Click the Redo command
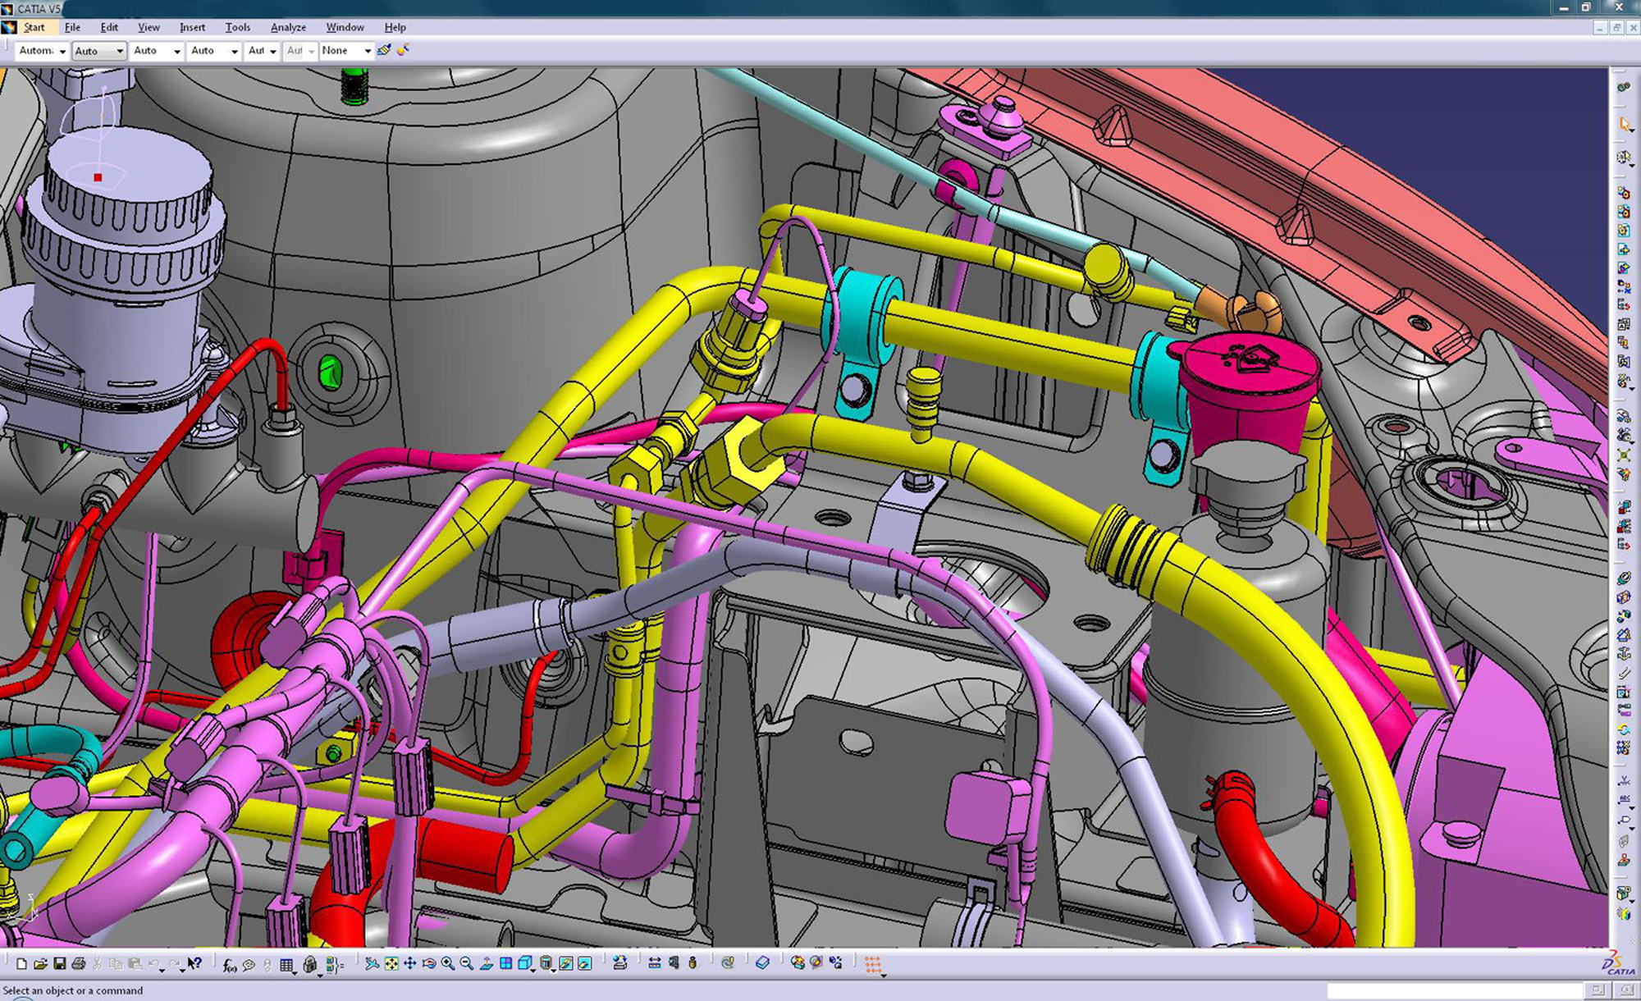Viewport: 1641px width, 1001px height. [175, 966]
